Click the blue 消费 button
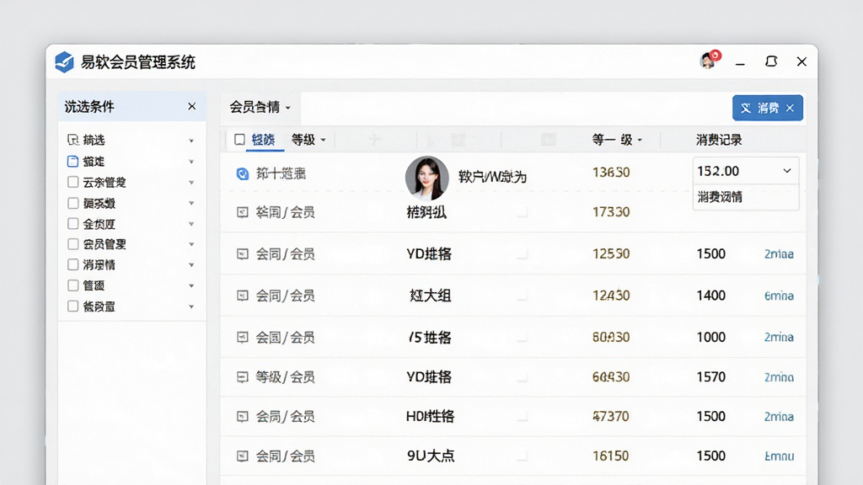The width and height of the screenshot is (863, 485). pyautogui.click(x=767, y=108)
